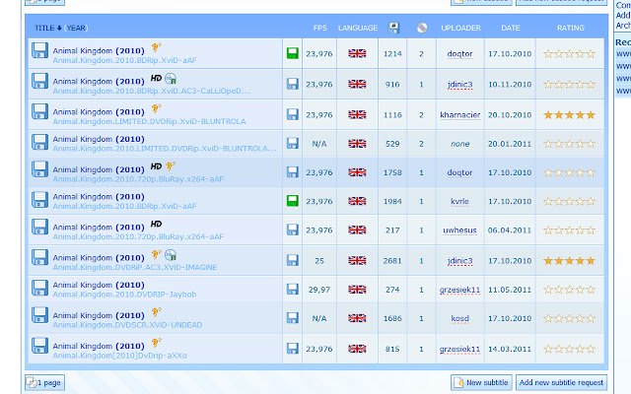Click English flag in jdinic3's 25 fps row
The height and width of the screenshot is (394, 631).
click(357, 260)
